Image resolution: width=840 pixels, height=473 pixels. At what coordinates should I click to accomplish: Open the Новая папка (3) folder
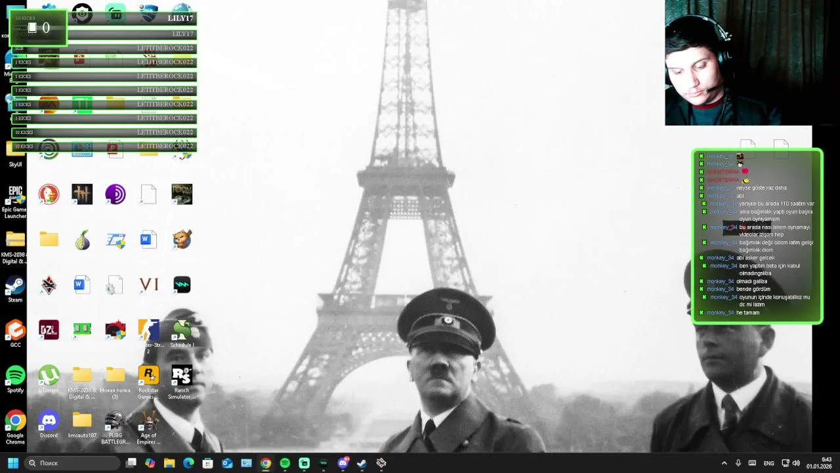[115, 382]
